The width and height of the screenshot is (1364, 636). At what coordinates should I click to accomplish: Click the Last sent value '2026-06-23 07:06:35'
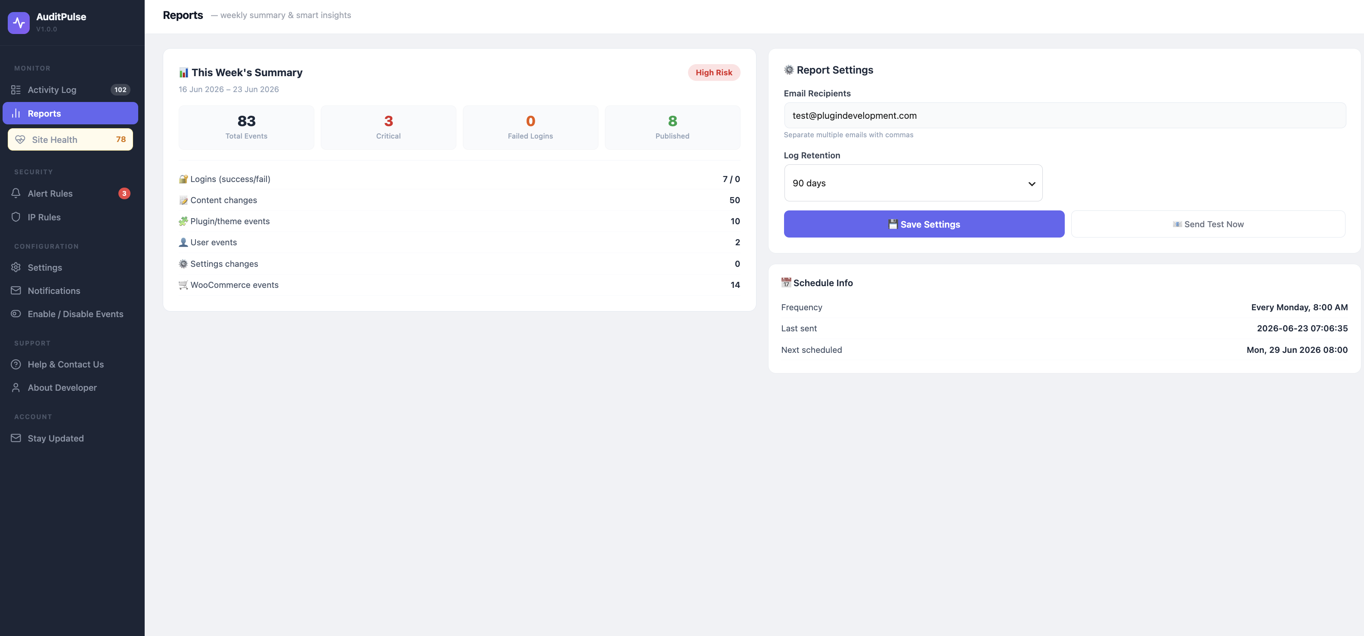(1302, 329)
